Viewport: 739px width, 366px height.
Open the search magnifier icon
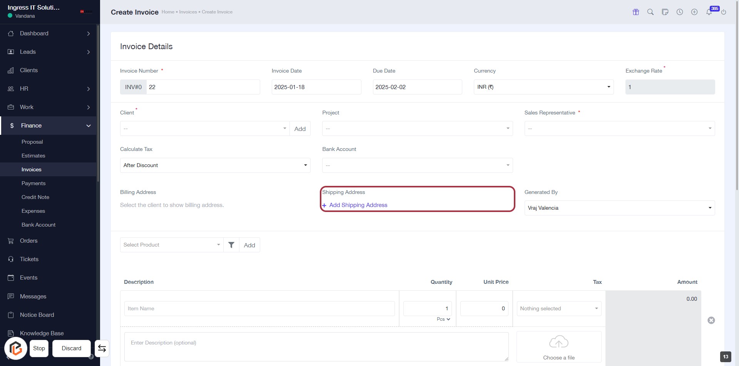point(650,12)
